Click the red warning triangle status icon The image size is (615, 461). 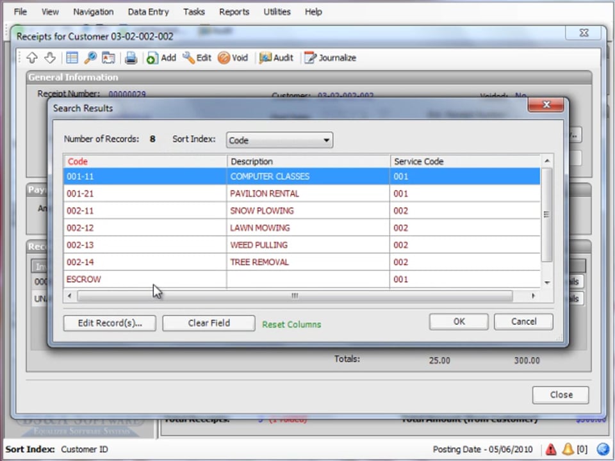click(550, 449)
